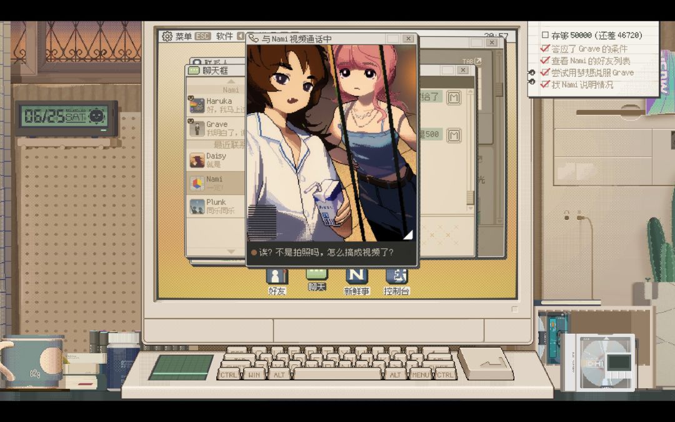
Task: Click the 联系人 contacts window title icon
Action: [x=197, y=63]
